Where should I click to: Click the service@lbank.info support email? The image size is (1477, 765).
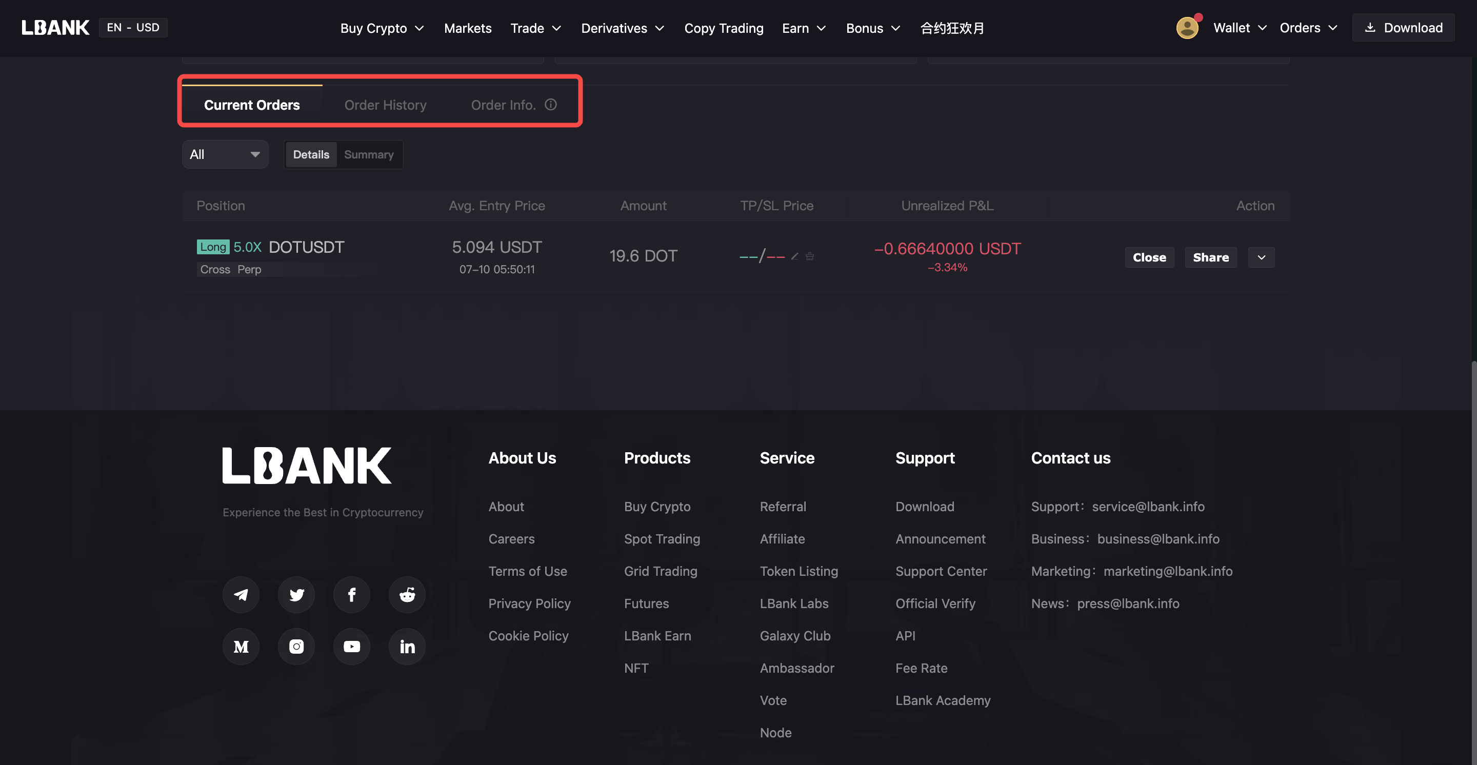(1148, 506)
